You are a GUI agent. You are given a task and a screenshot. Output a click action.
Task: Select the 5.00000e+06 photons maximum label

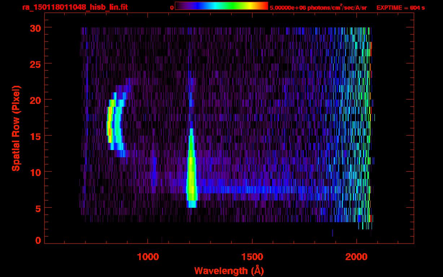click(x=318, y=8)
